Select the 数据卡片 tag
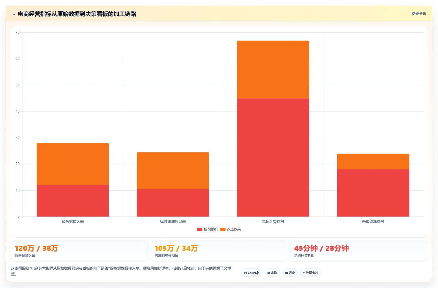Screen dimensions: 438x288 310,273
